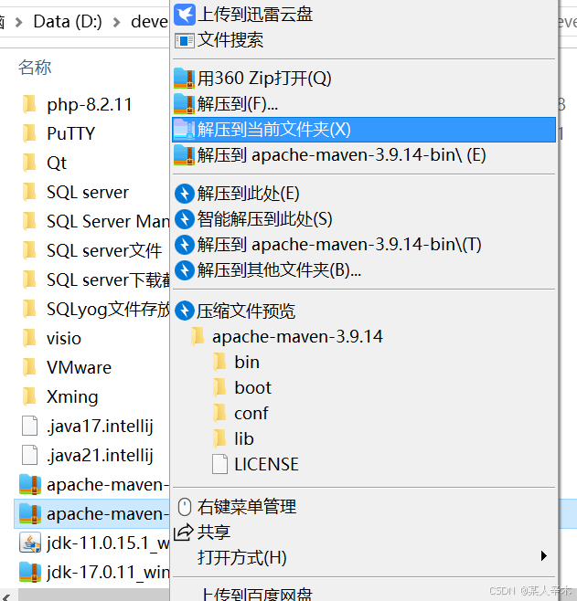Click the Xming folder icon
Screen dimensions: 577x601
[x=29, y=396]
